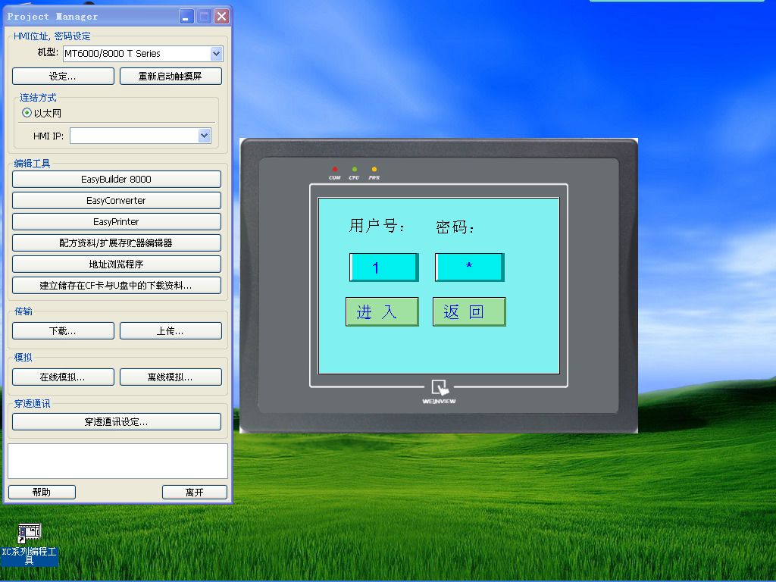776x582 pixels.
Task: Click the 下载... download button
Action: pyautogui.click(x=63, y=331)
